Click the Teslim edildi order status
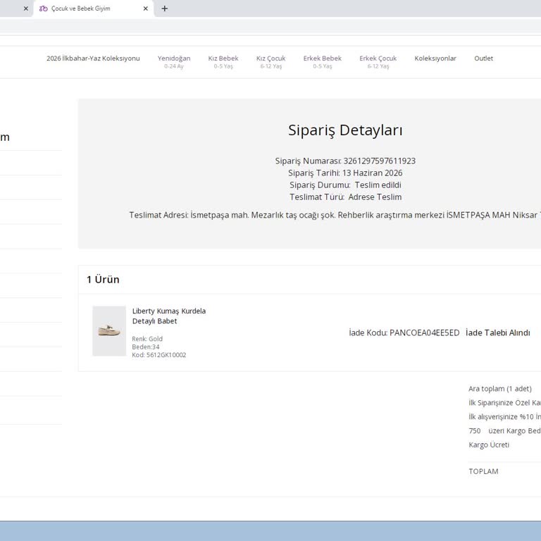 (378, 185)
